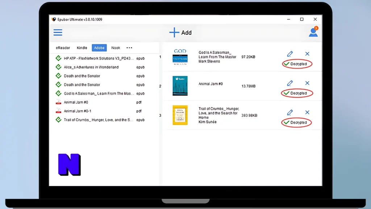Click the 97.20KB file size text

248,57
